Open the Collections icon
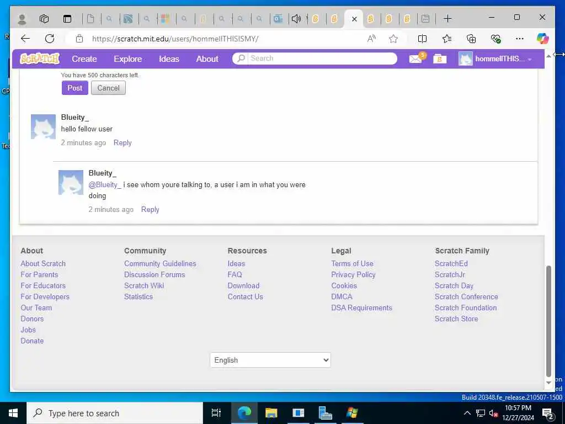The height and width of the screenshot is (424, 565). pos(471,39)
